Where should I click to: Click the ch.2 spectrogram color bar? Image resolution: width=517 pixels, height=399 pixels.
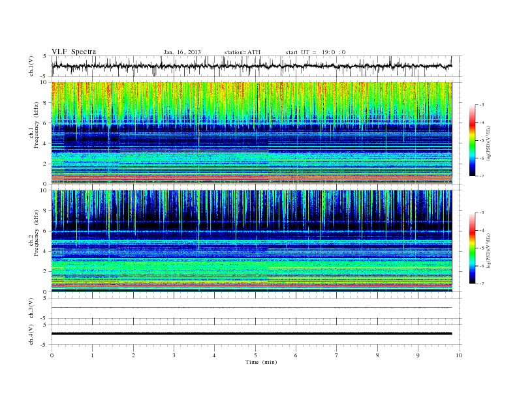(473, 248)
